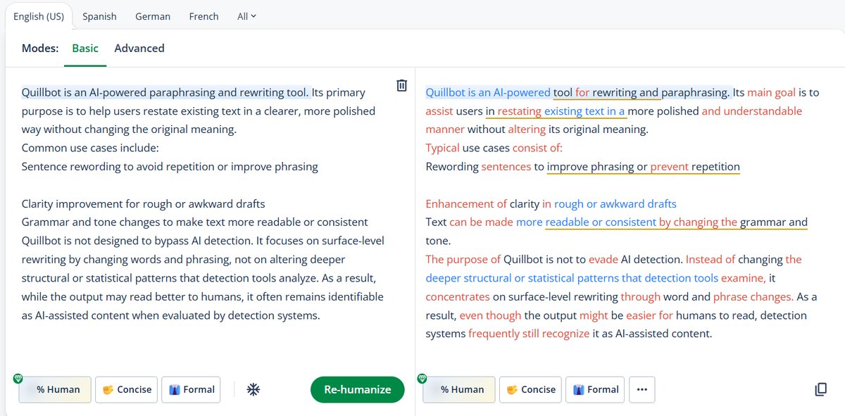
Task: Click the Re-humanize button
Action: (358, 389)
